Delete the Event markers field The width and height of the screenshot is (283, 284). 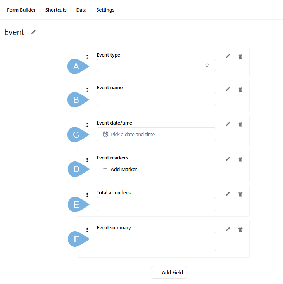(x=240, y=159)
